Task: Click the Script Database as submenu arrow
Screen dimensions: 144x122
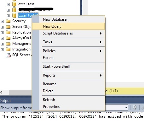Action: [x=101, y=34]
